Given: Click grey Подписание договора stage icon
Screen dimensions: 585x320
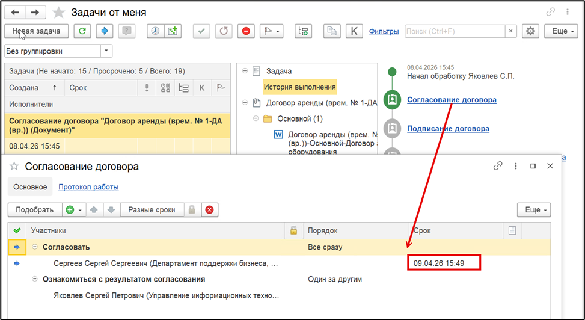Looking at the screenshot, I should [392, 129].
